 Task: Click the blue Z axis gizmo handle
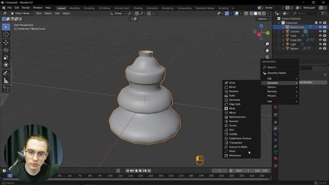pos(261,26)
